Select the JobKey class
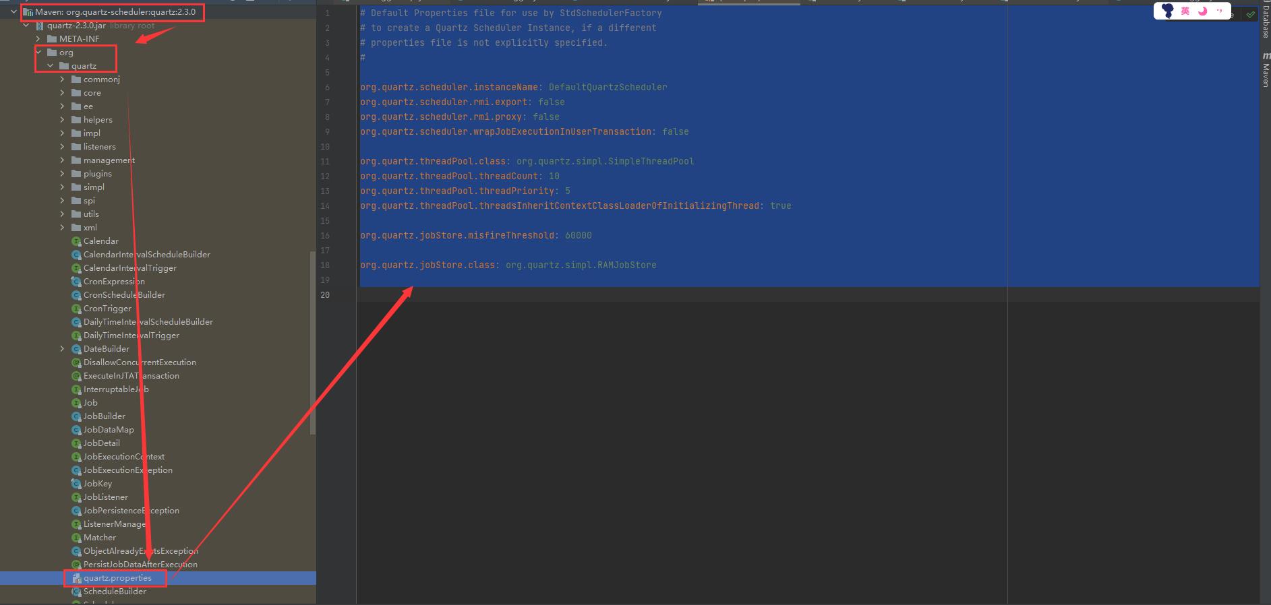This screenshot has width=1271, height=605. tap(98, 483)
